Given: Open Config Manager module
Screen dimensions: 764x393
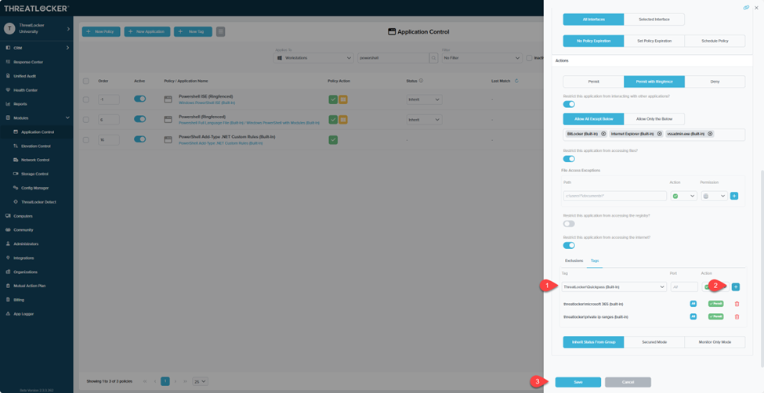Looking at the screenshot, I should [34, 188].
